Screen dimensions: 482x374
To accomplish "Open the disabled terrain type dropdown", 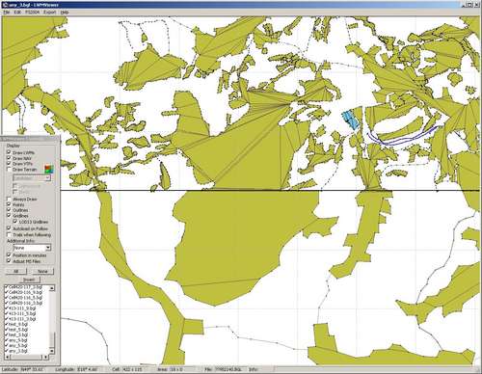I will tap(32, 177).
